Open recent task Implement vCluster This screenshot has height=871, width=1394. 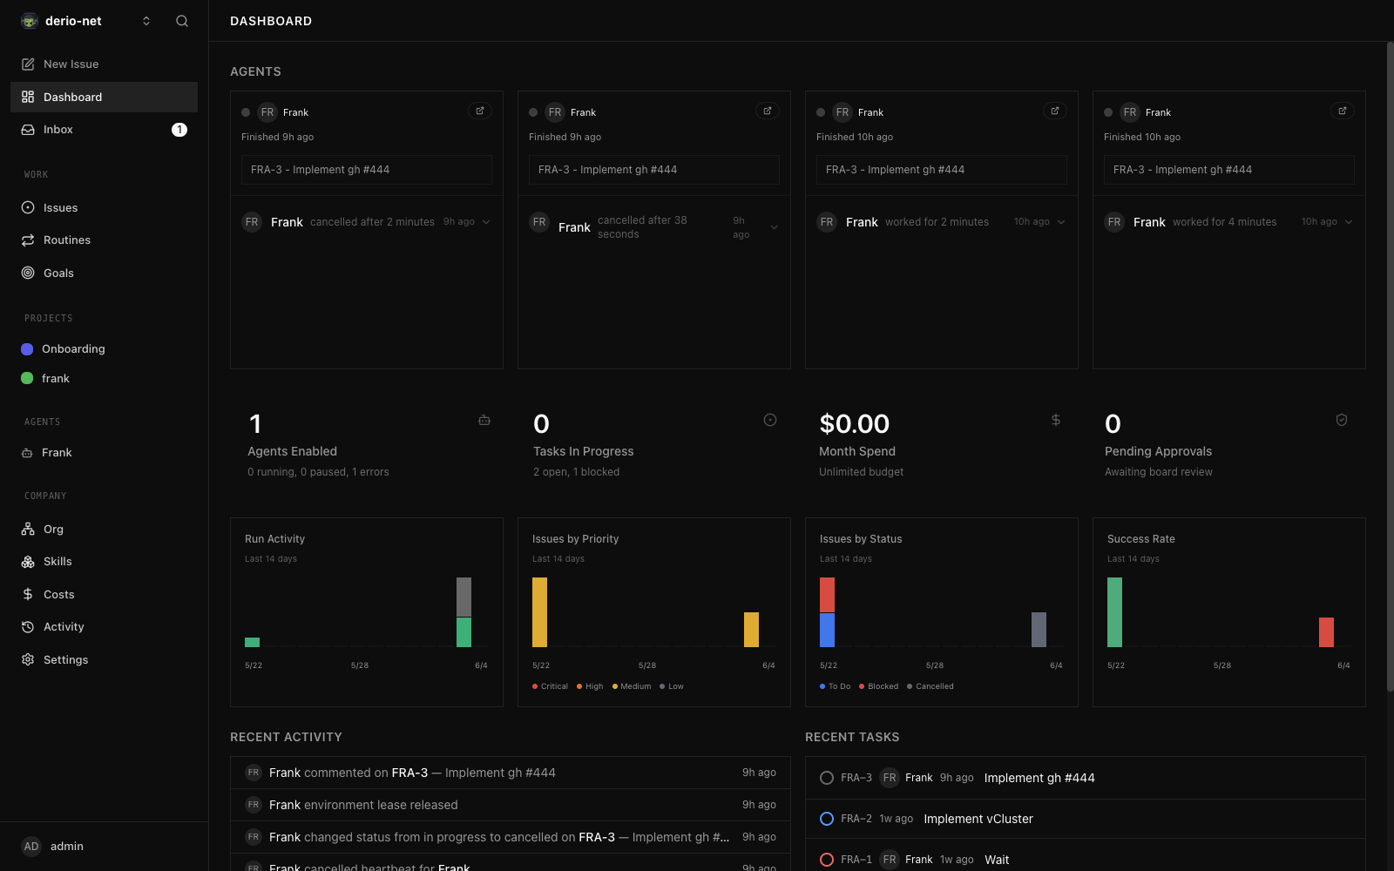pyautogui.click(x=1085, y=819)
